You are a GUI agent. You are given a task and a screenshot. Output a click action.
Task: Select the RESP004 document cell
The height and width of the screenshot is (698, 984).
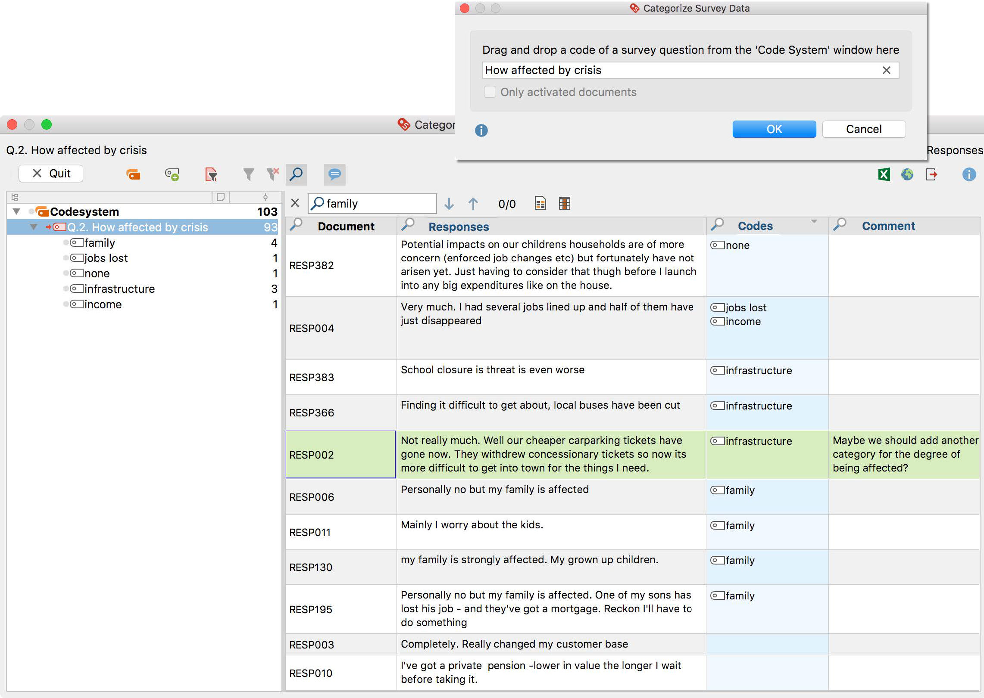click(x=340, y=328)
